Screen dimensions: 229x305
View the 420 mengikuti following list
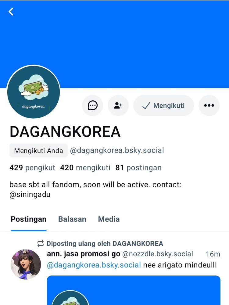(x=85, y=168)
